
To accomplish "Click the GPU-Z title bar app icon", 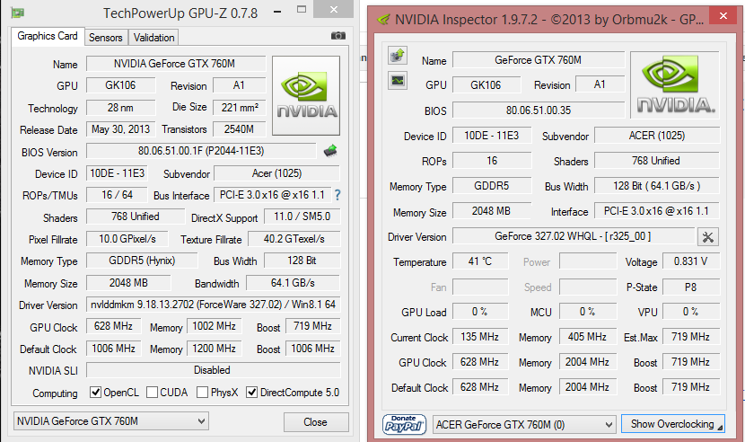I will (18, 13).
